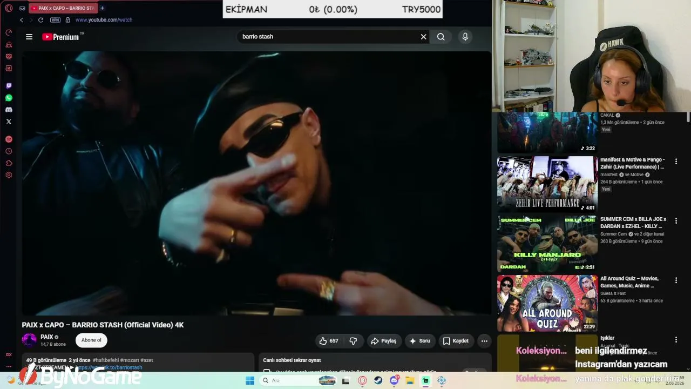Visit the Summer Cem channel name
Screen dimensions: 691x389
[x=613, y=234]
